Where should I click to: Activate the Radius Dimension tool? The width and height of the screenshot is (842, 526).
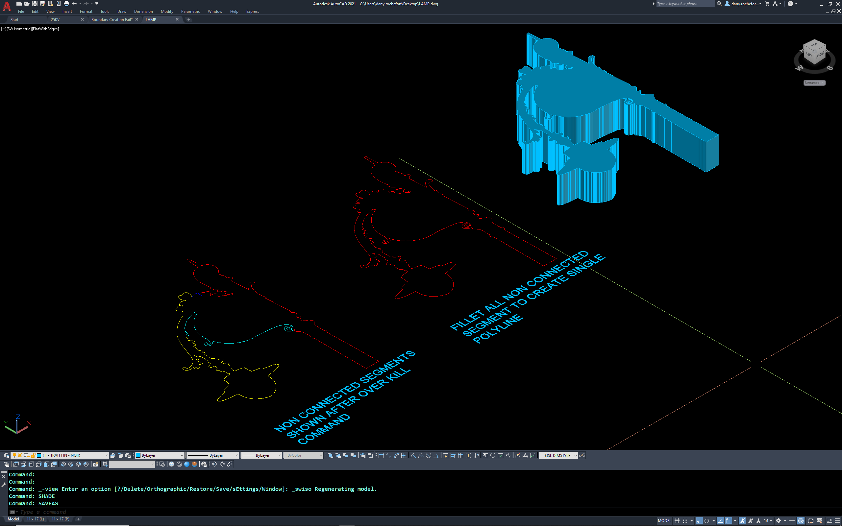[x=414, y=455]
